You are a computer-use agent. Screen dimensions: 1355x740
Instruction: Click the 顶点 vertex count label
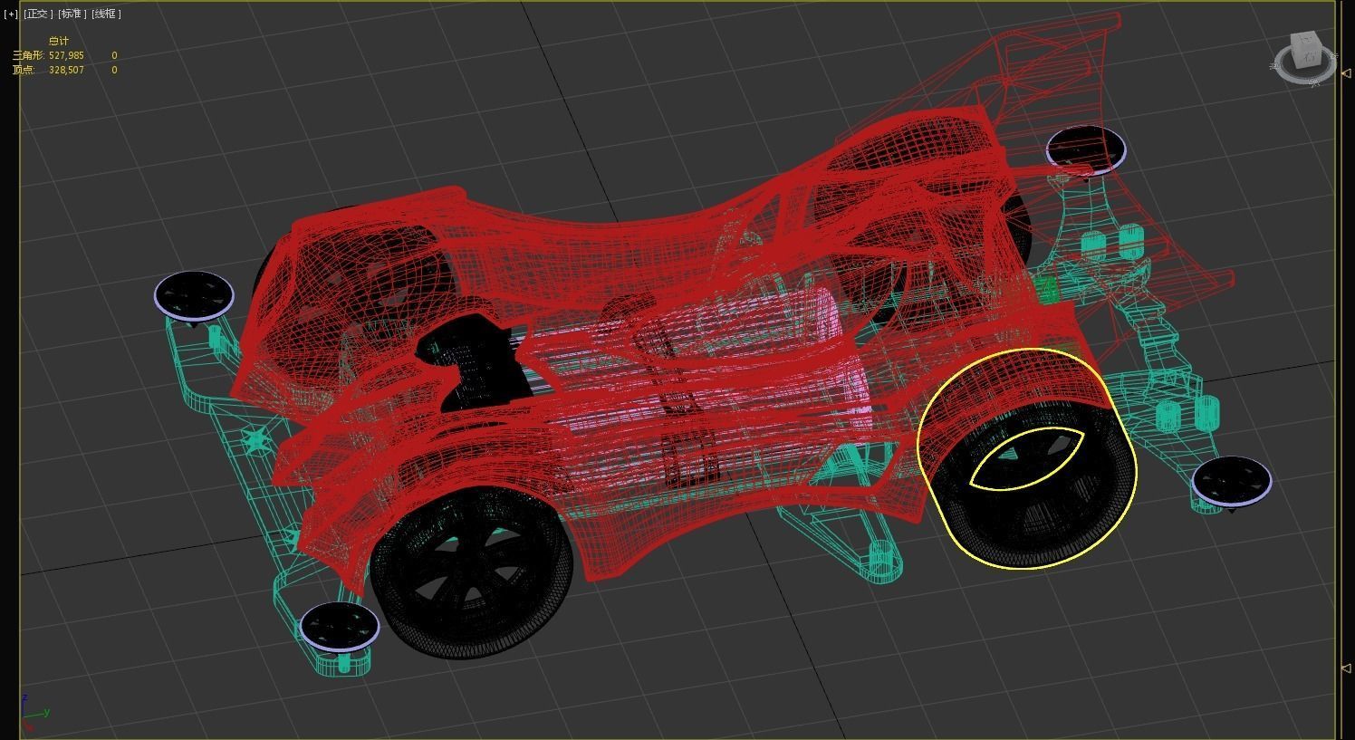point(23,70)
